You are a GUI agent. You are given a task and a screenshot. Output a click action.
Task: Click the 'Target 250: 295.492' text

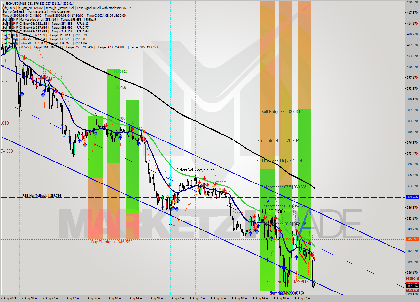point(80,47)
